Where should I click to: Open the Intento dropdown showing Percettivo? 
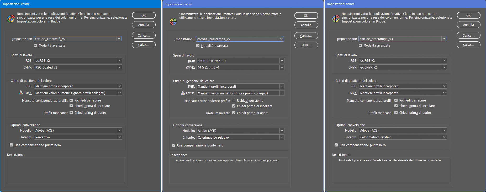(x=78, y=137)
